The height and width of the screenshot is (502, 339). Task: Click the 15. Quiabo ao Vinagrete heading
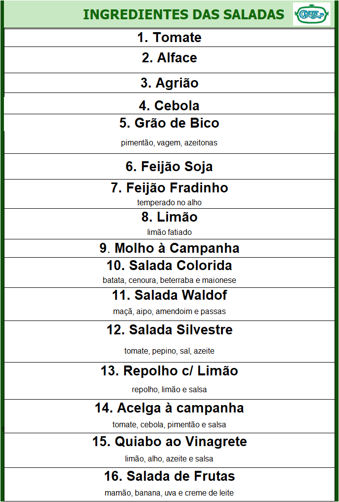[169, 442]
